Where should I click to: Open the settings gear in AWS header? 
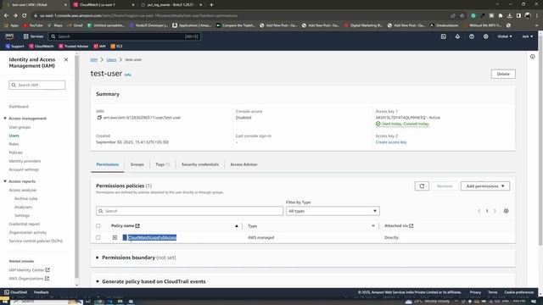click(485, 36)
